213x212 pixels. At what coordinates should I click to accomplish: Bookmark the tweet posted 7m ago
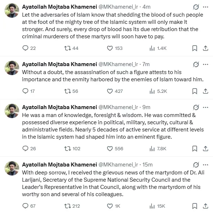(x=195, y=91)
